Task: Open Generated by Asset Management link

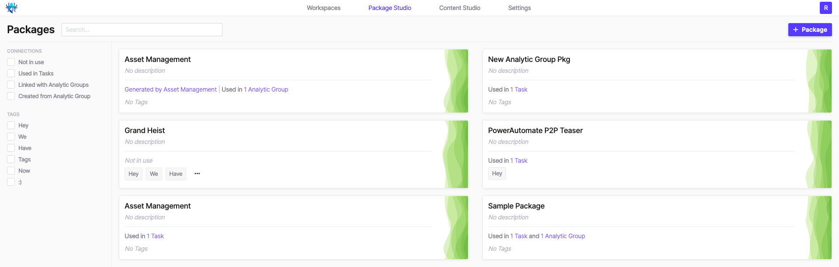Action: coord(170,89)
